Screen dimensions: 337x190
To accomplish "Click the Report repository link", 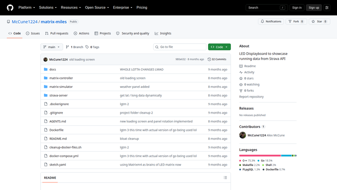I will coord(251,97).
